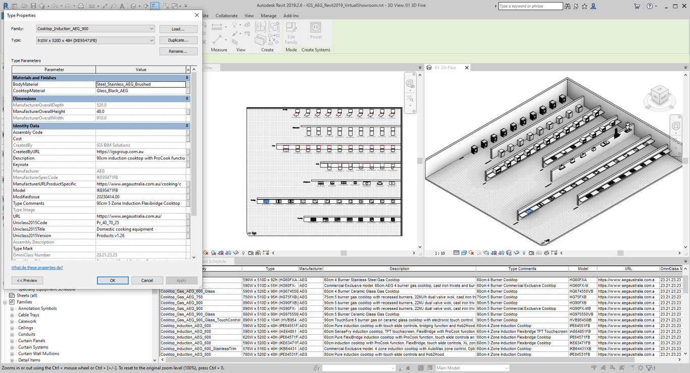Click the Print icon in quick access toolbar
Screen dimensions: 690x373
click(81, 6)
